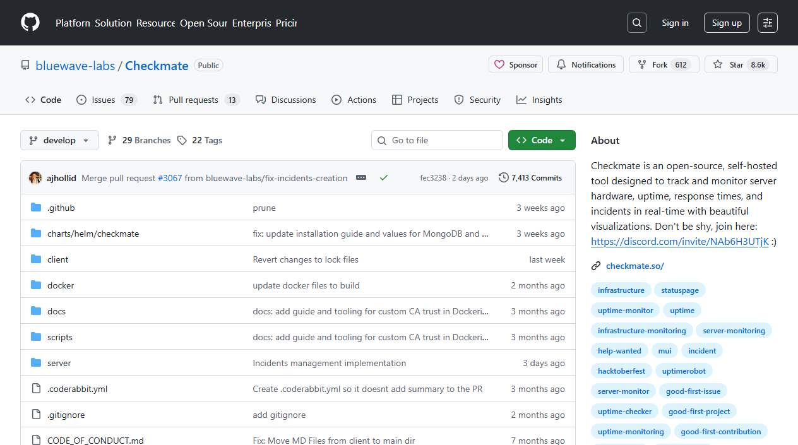
Task: Open the Security tab
Action: pyautogui.click(x=477, y=100)
